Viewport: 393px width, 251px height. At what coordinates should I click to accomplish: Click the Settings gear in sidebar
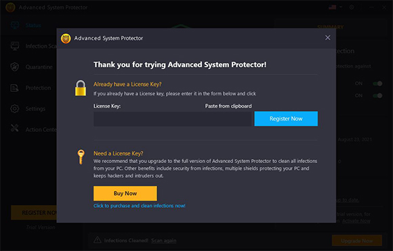pos(14,109)
